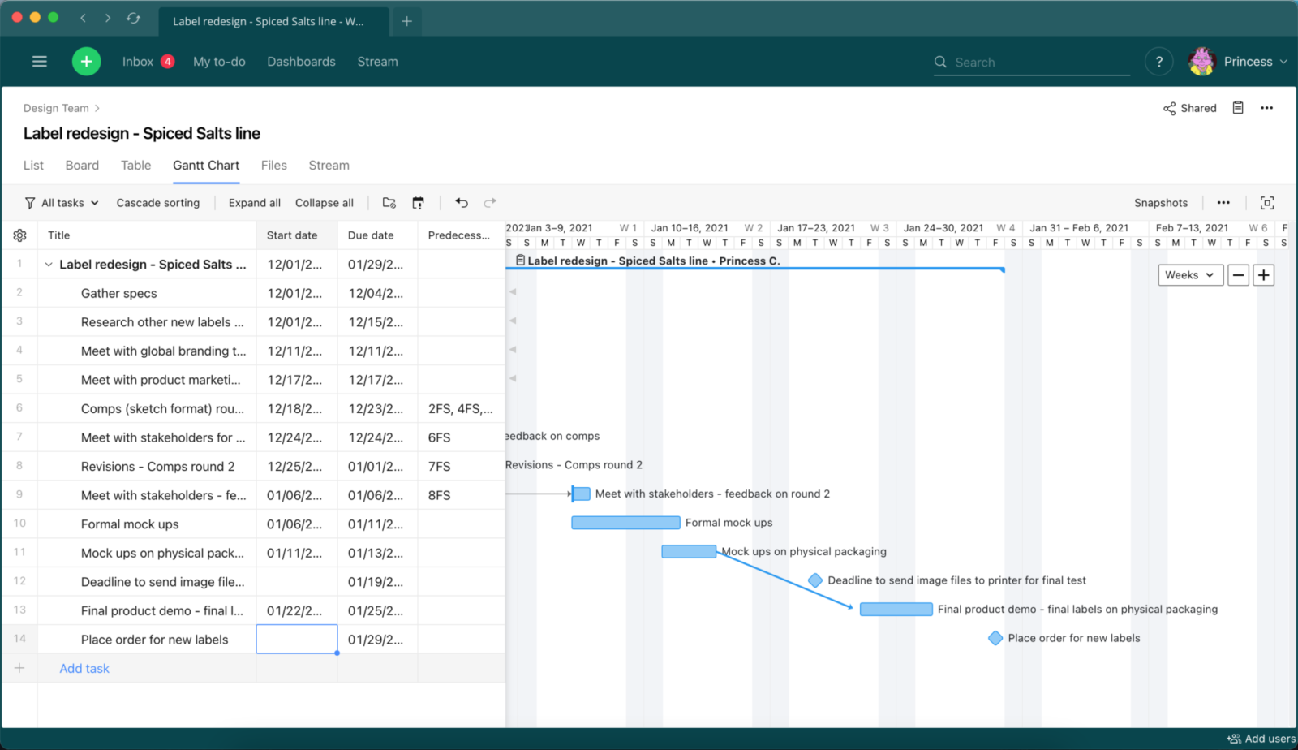Open the table settings gear icon

tap(19, 235)
